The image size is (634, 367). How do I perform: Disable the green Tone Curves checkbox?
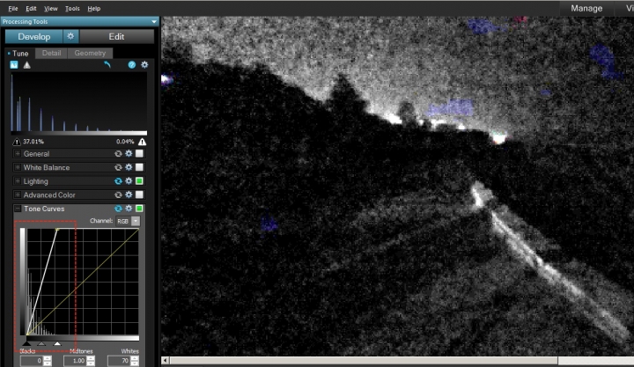coord(139,209)
